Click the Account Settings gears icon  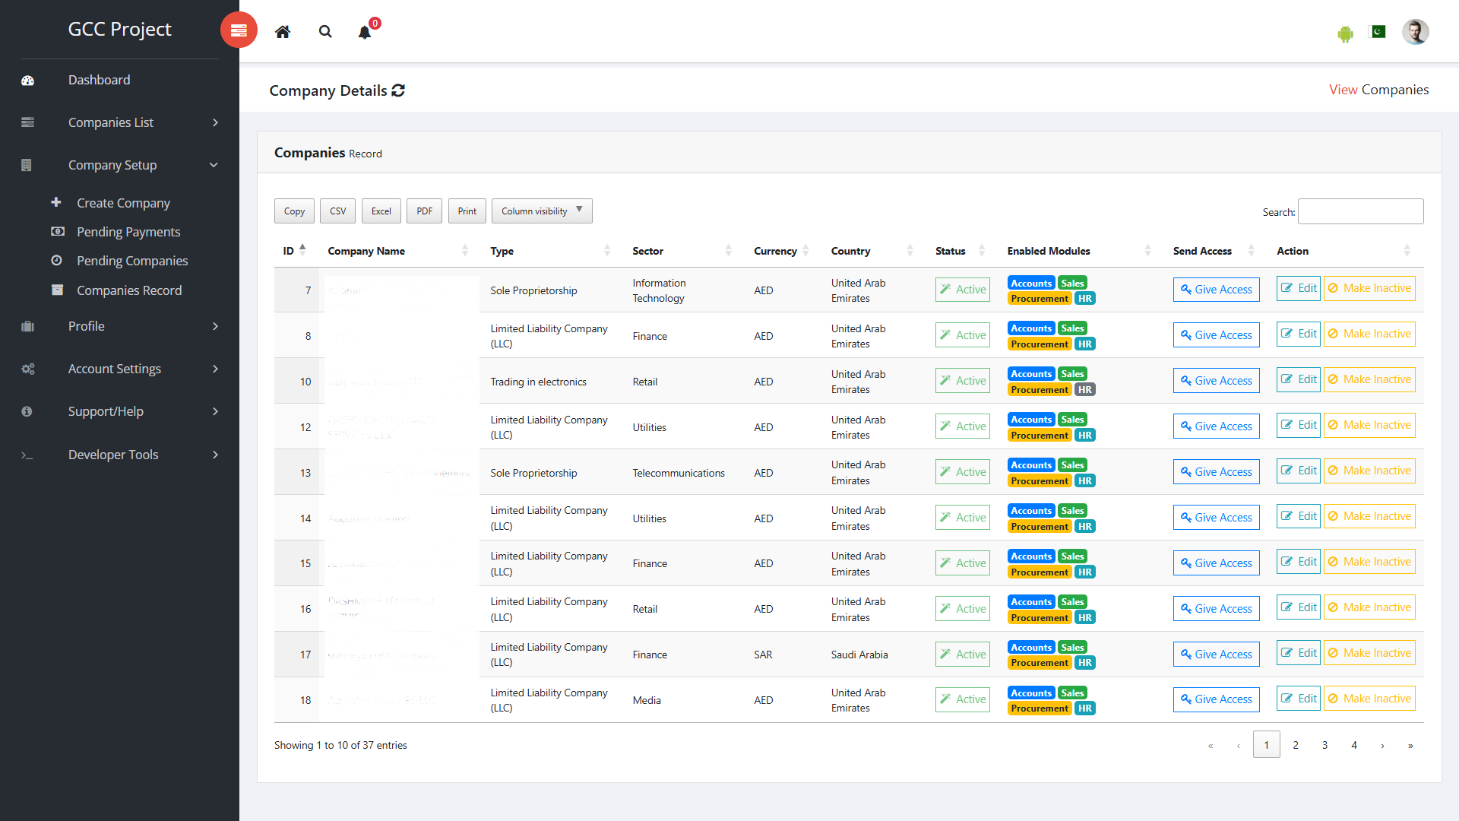[28, 369]
